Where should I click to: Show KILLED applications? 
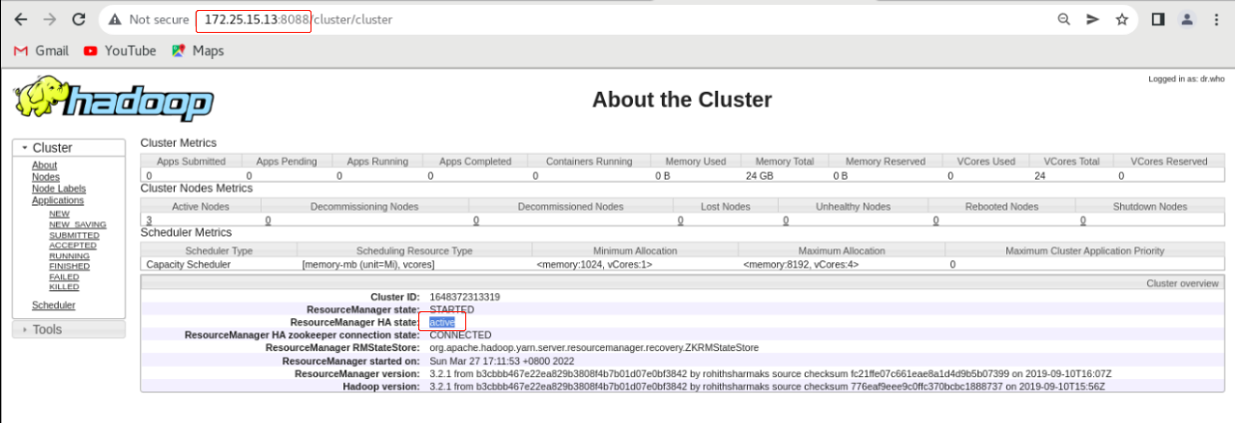(x=64, y=287)
